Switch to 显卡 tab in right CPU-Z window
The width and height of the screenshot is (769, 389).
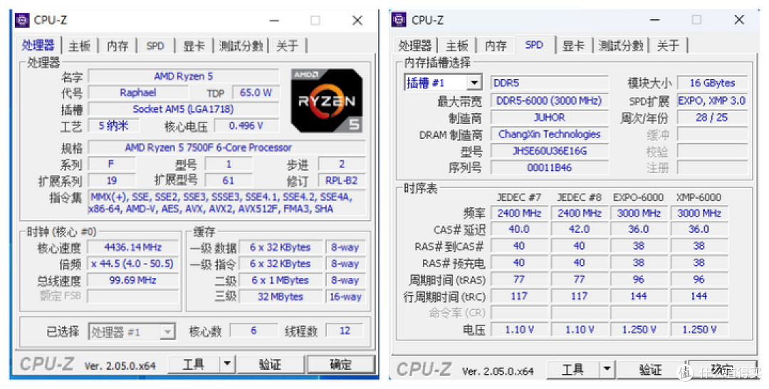point(573,46)
